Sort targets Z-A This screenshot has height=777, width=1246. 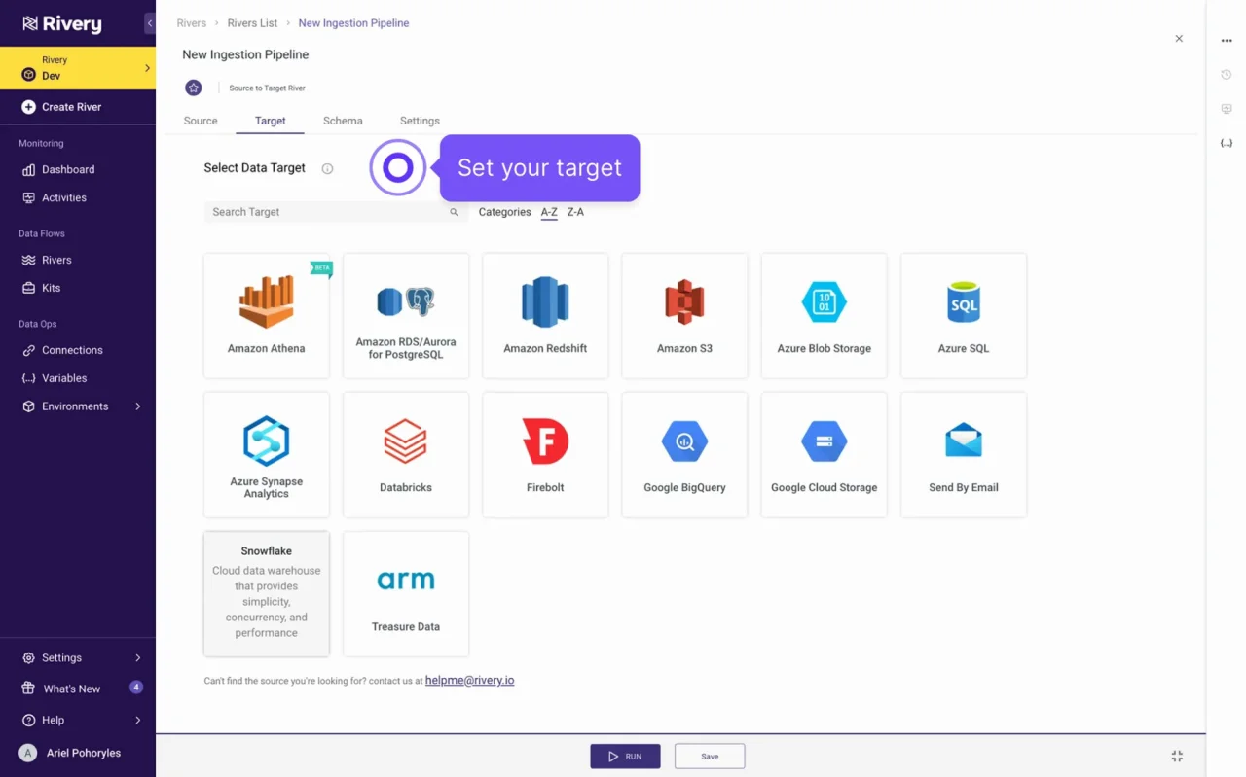tap(575, 212)
